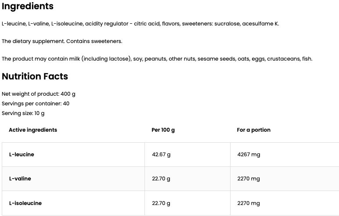
Task: Click the 'Serving size: 10 g' line
Action: pos(23,113)
